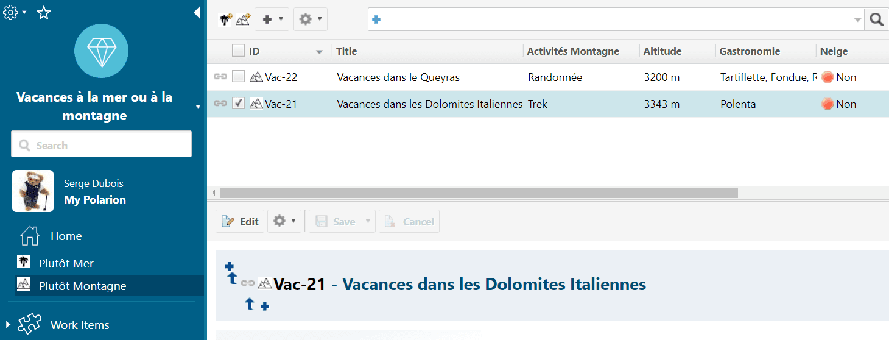The width and height of the screenshot is (889, 340).
Task: Check the Vac-22 row checkbox
Action: 239,77
